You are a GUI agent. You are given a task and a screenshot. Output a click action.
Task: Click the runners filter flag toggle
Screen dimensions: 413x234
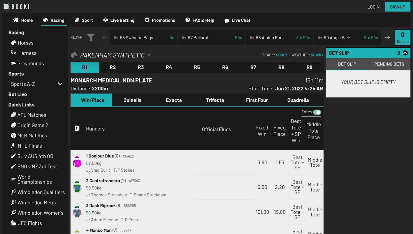[x=77, y=128]
